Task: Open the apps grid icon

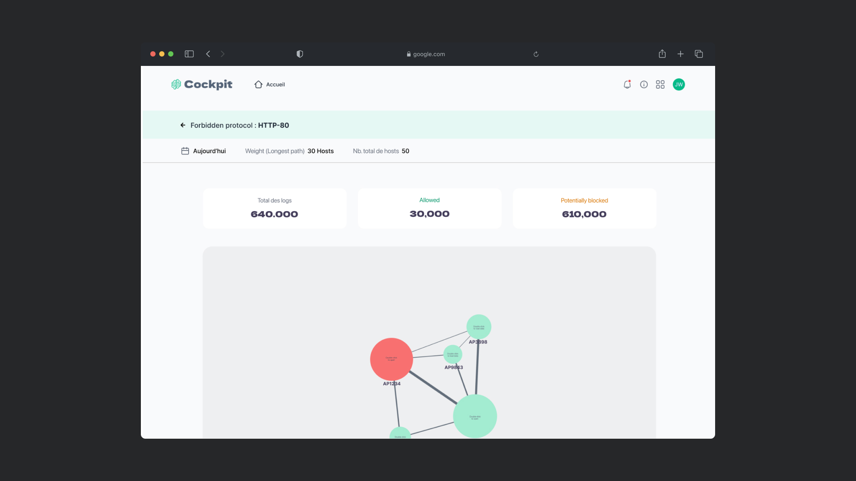Action: click(x=660, y=85)
